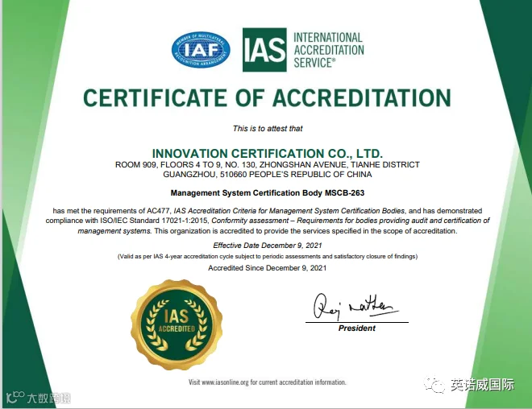Click 'Accredited Since December 9, 2021'

268,268
